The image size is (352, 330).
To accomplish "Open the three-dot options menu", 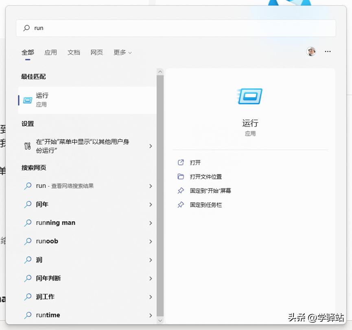I will pyautogui.click(x=328, y=51).
